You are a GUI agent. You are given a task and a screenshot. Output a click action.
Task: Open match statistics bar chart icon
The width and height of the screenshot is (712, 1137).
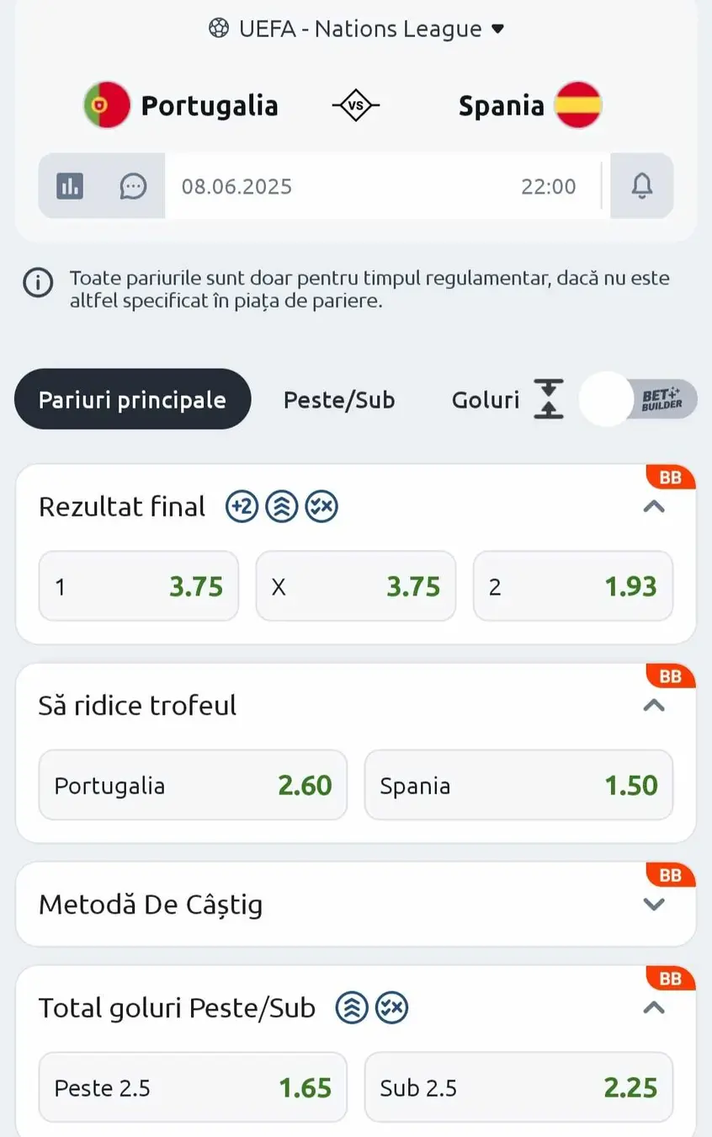pos(70,185)
